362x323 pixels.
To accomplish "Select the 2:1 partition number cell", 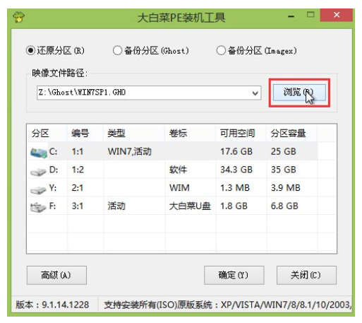I will tap(78, 188).
